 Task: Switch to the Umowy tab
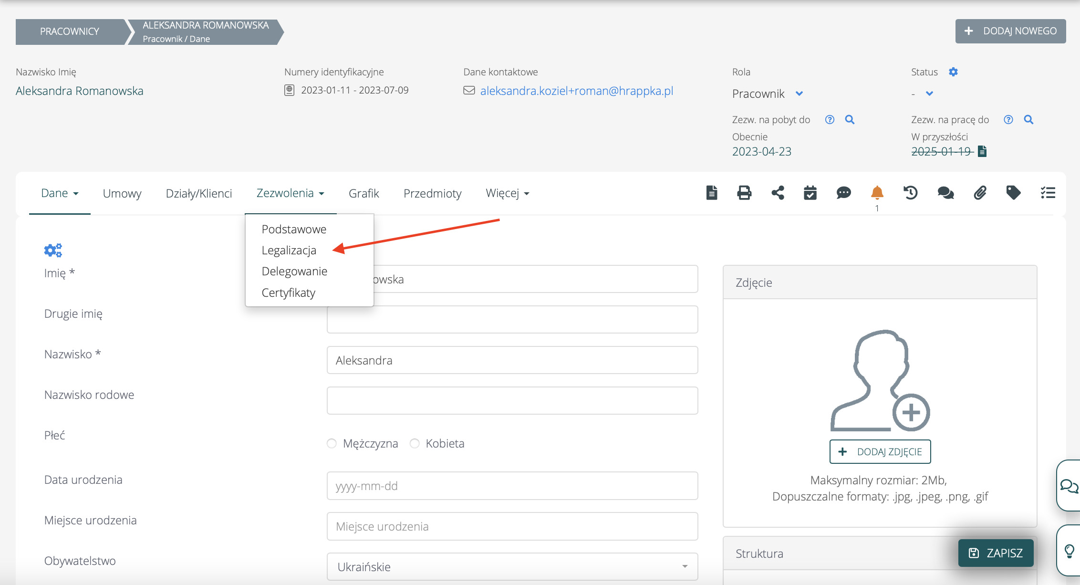122,193
